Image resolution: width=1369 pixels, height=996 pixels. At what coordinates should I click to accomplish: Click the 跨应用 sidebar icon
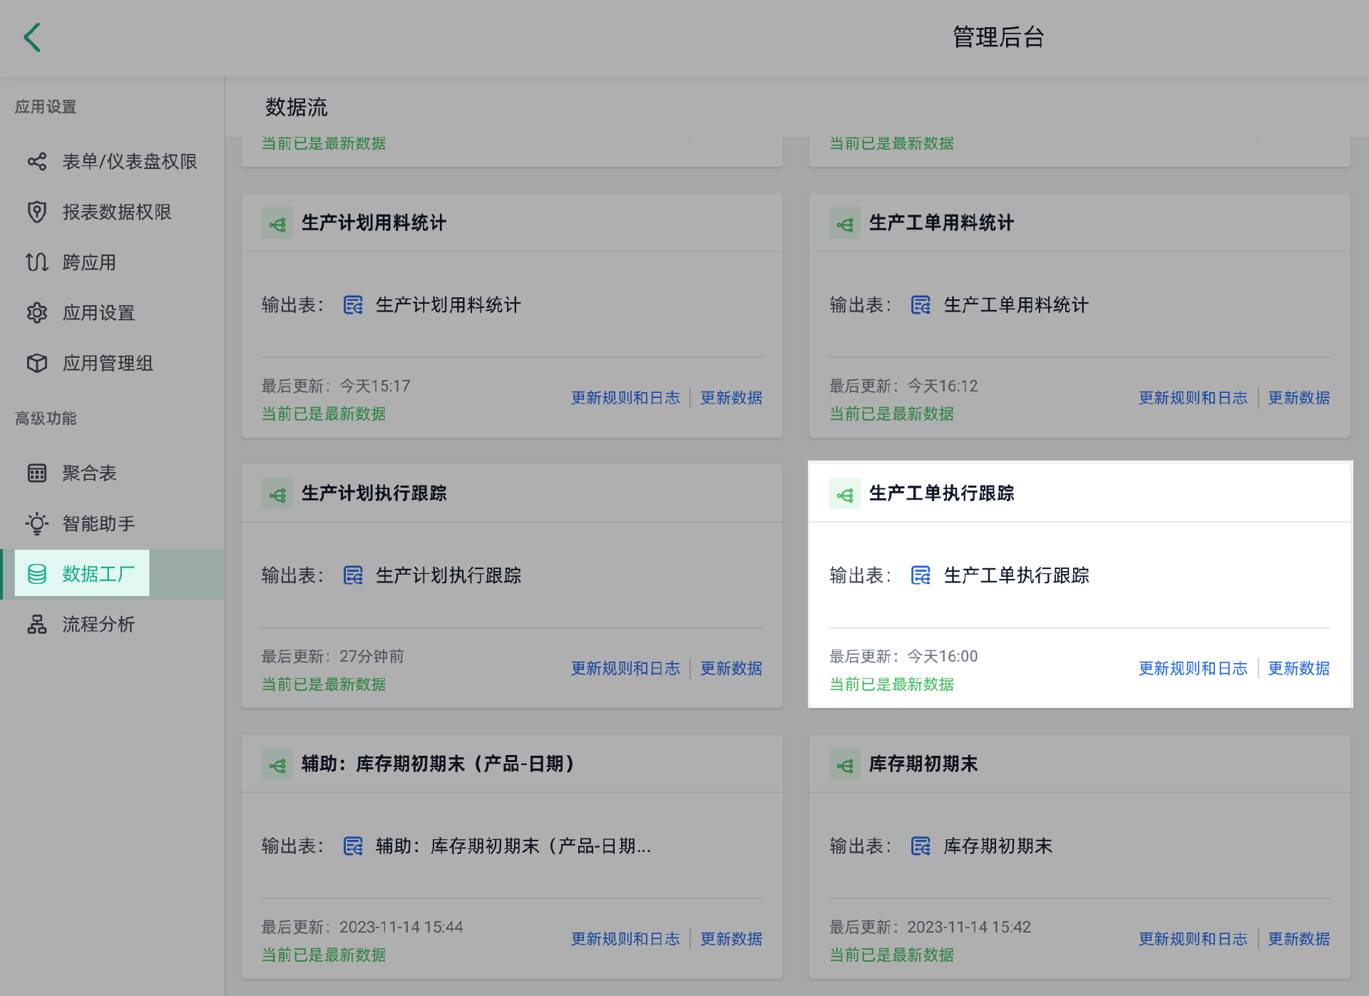pyautogui.click(x=37, y=262)
